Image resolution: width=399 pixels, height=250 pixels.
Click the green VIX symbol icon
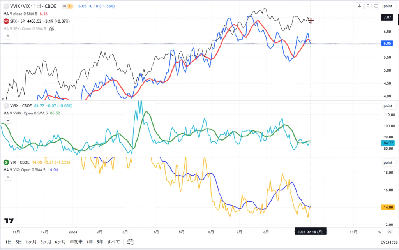6,162
